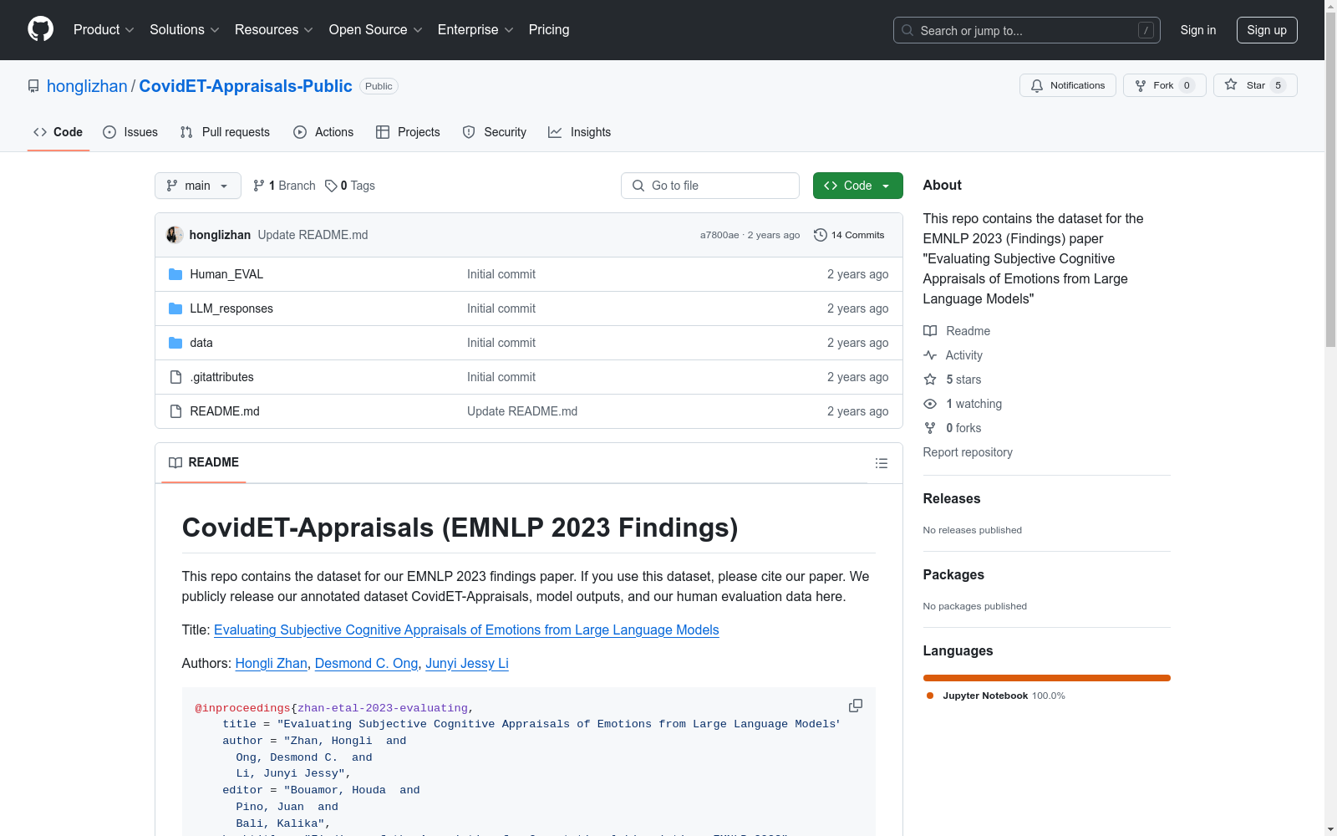Click the data folder icon
This screenshot has height=836, width=1337.
coord(175,343)
